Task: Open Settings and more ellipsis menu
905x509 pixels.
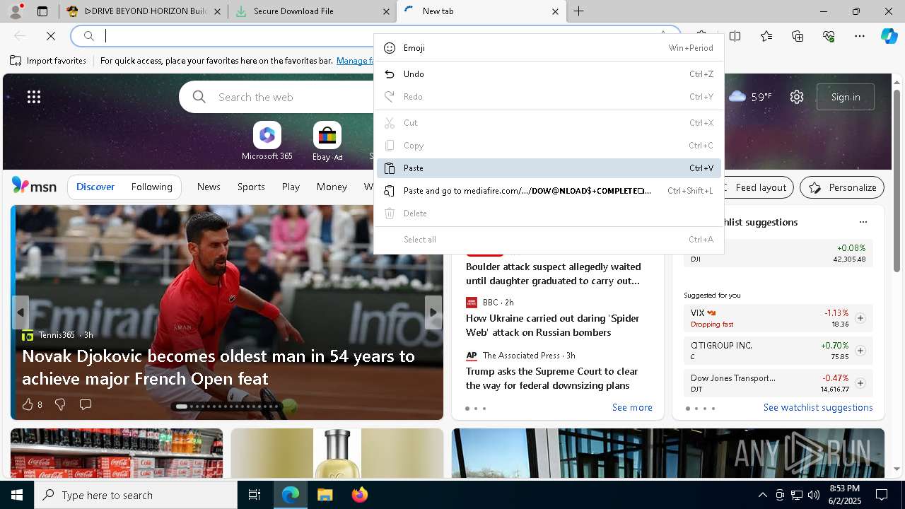Action: (x=860, y=36)
